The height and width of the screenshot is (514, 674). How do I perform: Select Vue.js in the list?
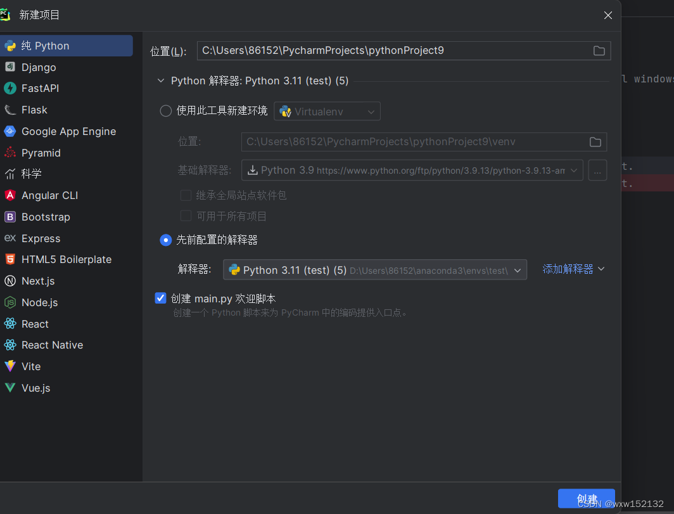pyautogui.click(x=66, y=387)
